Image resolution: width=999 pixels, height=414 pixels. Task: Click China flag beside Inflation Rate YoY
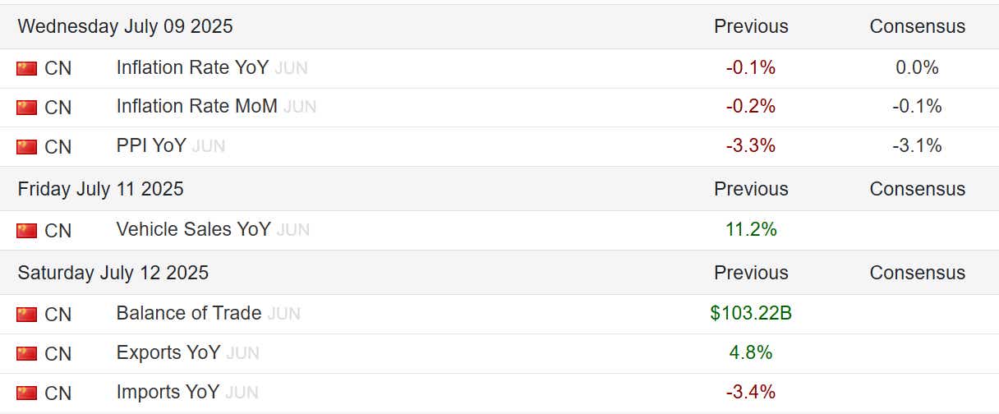point(27,68)
